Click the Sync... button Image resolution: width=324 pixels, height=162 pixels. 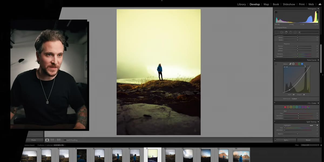pyautogui.click(x=286, y=140)
